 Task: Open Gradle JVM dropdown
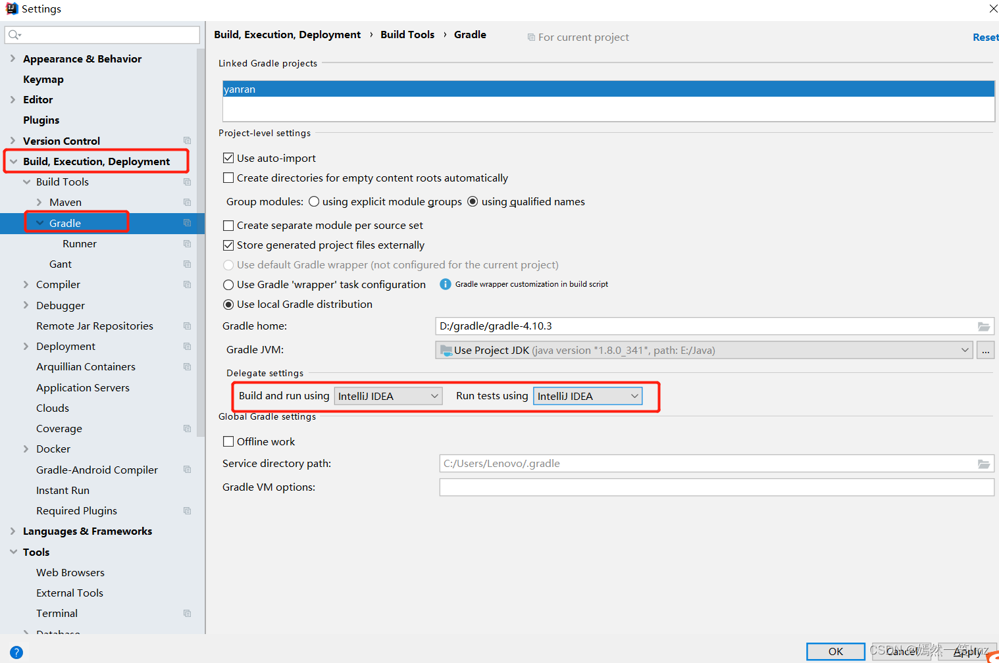click(704, 350)
